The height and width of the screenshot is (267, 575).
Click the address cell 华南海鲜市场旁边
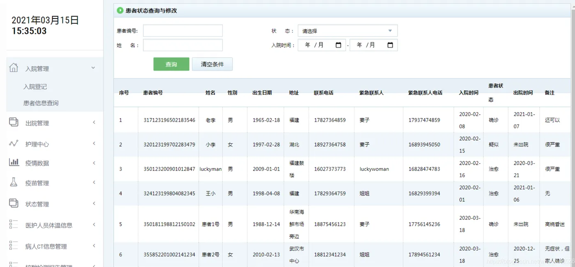[297, 224]
